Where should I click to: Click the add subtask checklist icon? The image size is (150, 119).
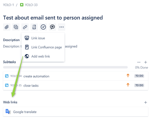pyautogui.click(x=16, y=27)
